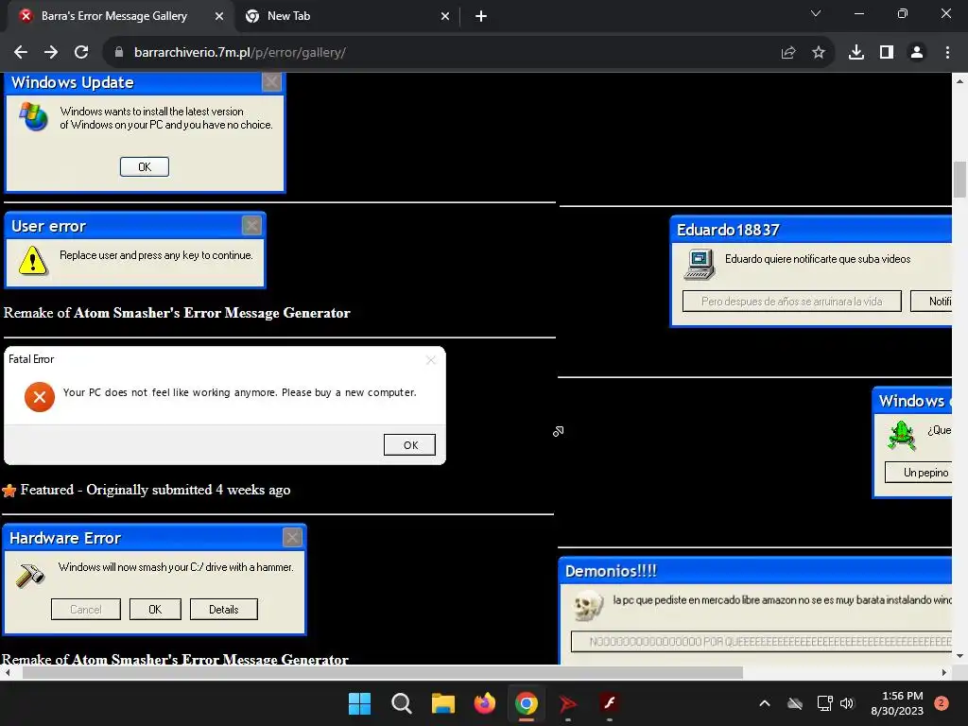Click the browser back arrow
Screen dimensions: 968x726
tap(21, 53)
